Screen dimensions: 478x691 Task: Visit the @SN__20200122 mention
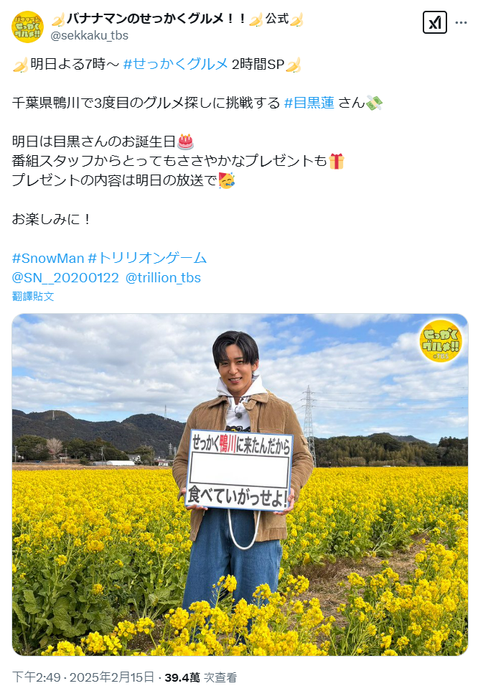pyautogui.click(x=65, y=278)
